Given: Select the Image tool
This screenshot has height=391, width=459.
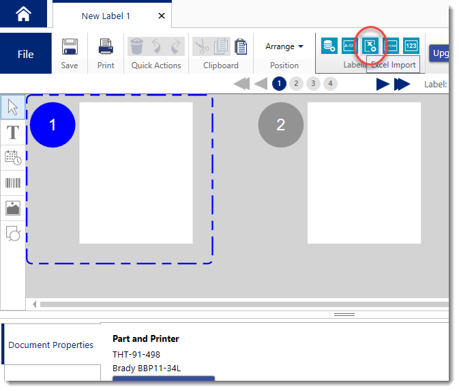Looking at the screenshot, I should point(12,208).
